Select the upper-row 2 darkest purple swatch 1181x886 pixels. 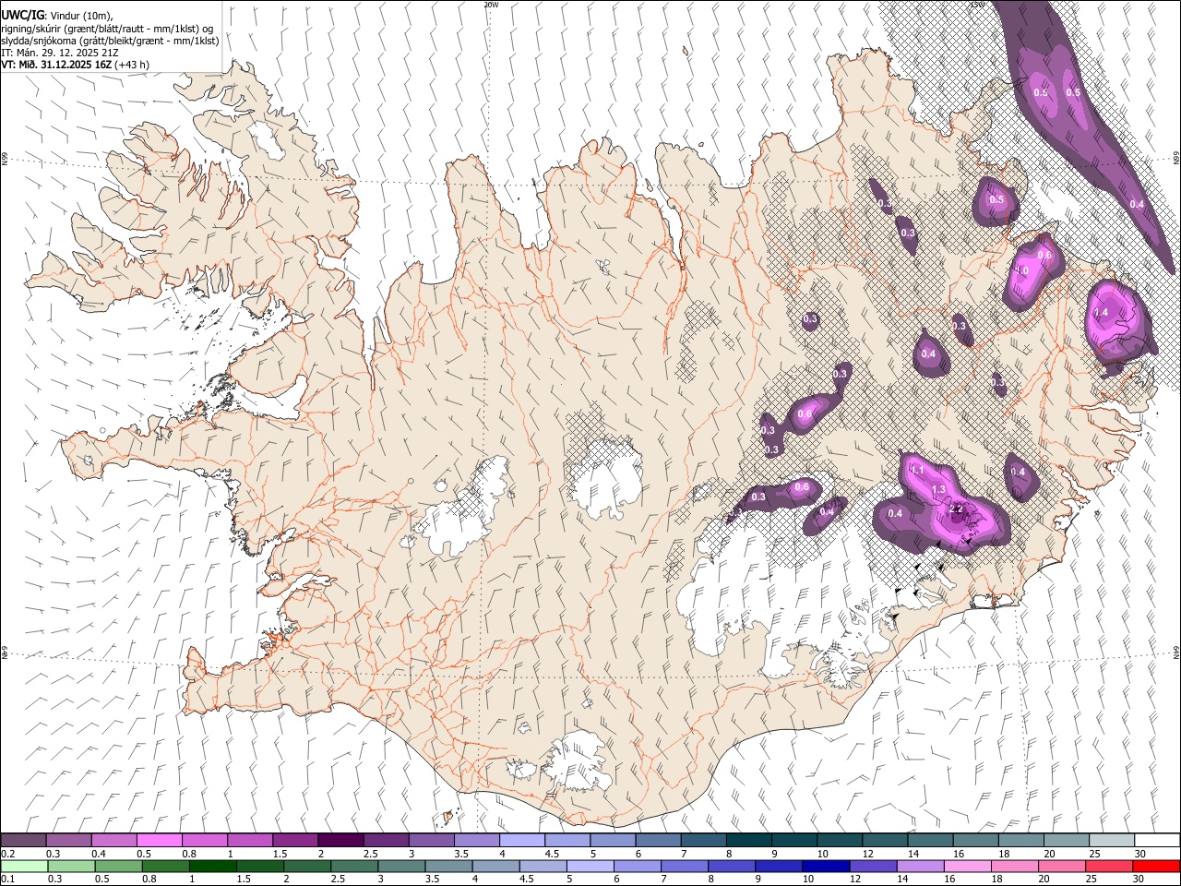pos(340,840)
